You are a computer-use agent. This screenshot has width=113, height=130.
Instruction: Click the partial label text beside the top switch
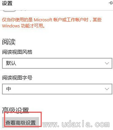[x=23, y=10]
